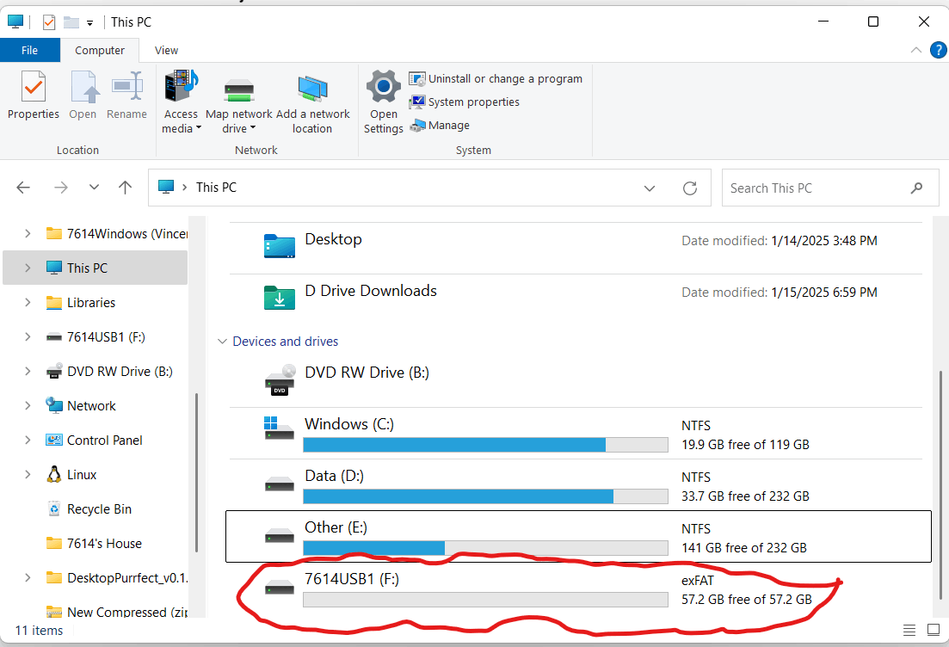Image resolution: width=949 pixels, height=647 pixels.
Task: Switch to details view at status bar
Action: 909,630
